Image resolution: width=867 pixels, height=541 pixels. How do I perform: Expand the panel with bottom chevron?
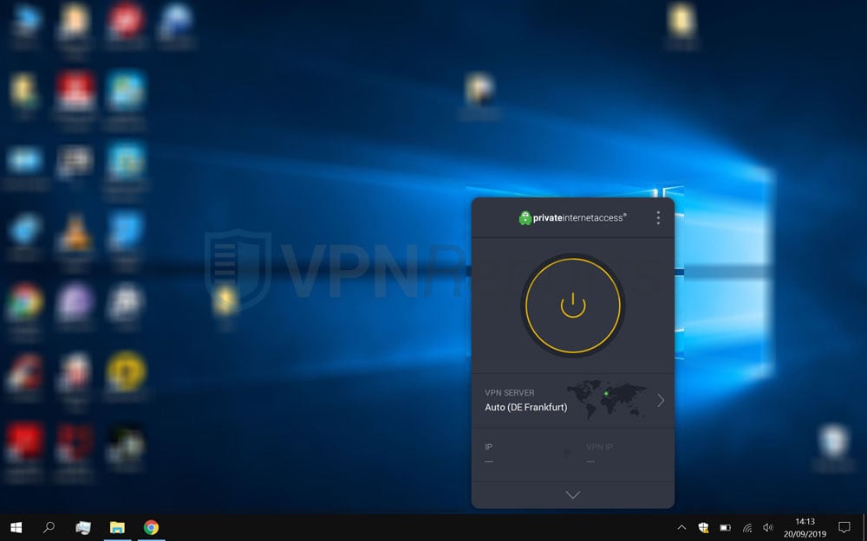tap(572, 495)
